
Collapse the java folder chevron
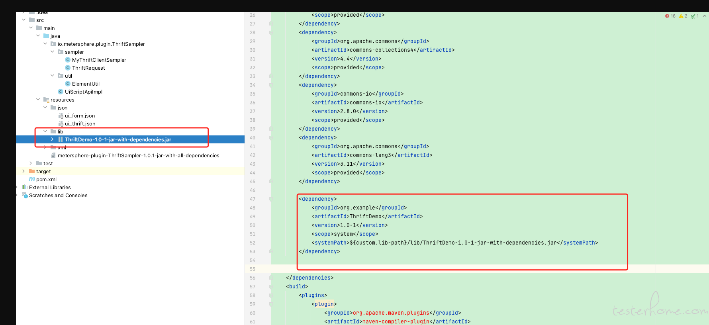pyautogui.click(x=38, y=35)
